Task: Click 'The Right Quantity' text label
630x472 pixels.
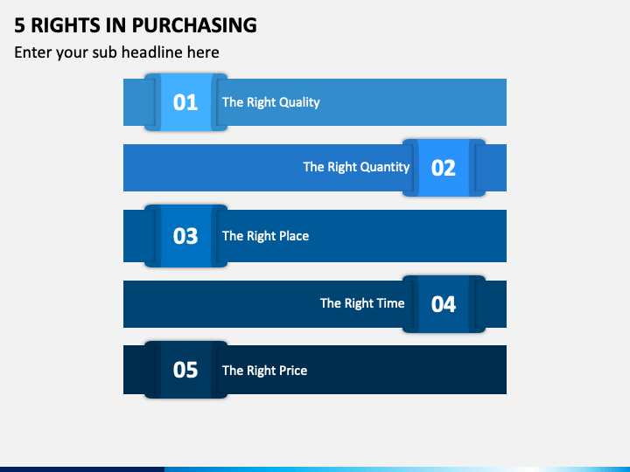Action: [356, 167]
